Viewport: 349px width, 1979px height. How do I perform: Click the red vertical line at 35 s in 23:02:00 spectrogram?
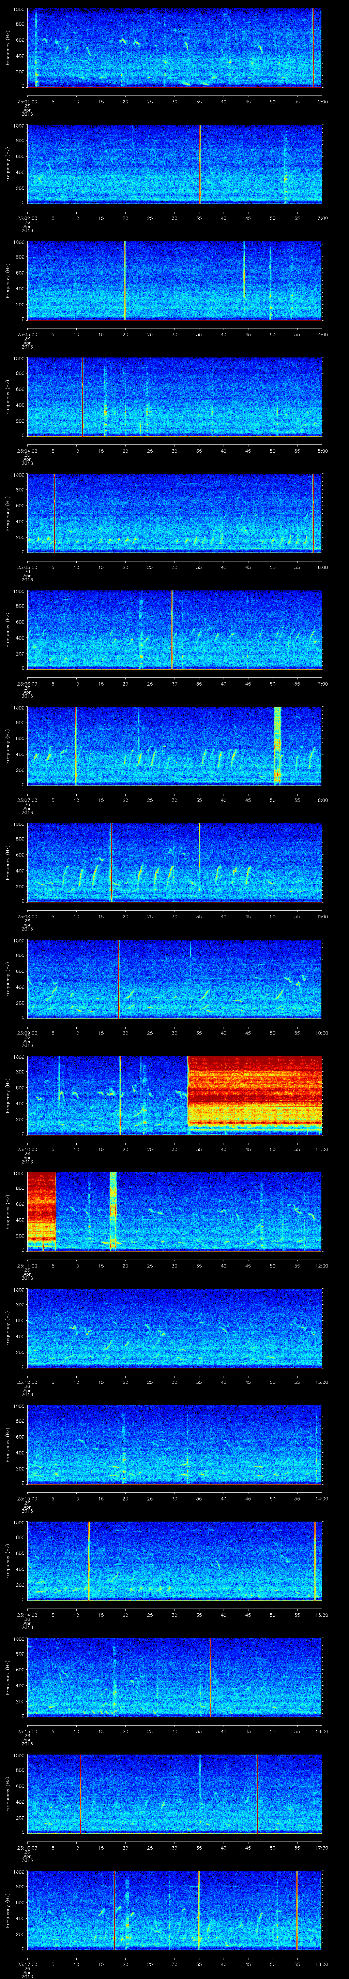coord(199,164)
